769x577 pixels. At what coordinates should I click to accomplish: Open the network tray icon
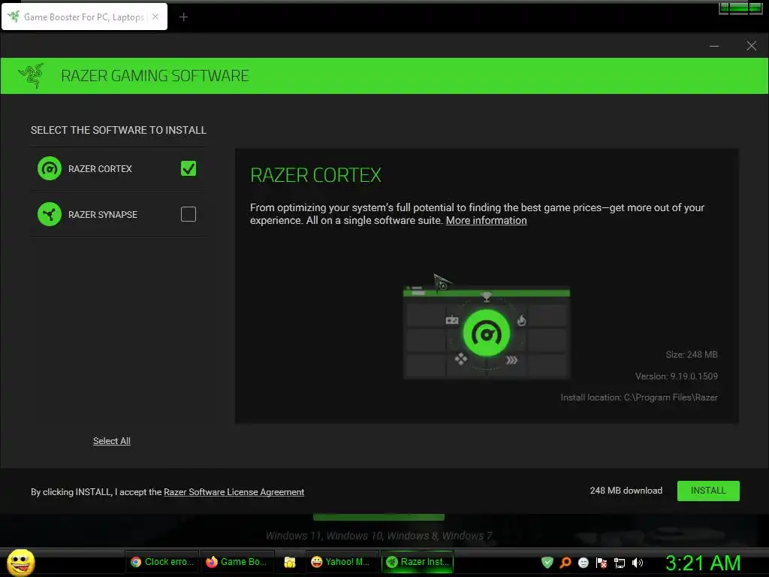click(x=620, y=563)
